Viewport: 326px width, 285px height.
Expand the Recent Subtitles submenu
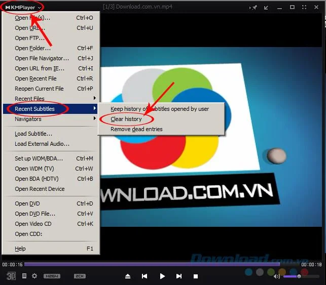(x=51, y=109)
